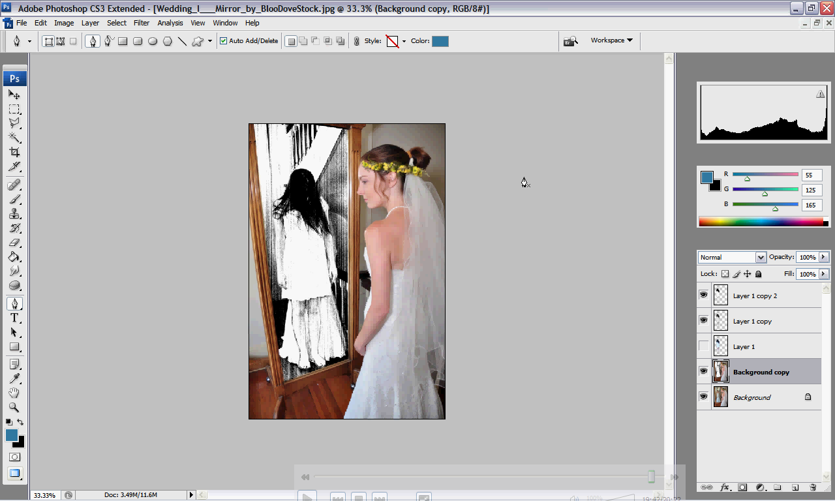Viewport: 835px width, 501px height.
Task: Select the Path Selection tool
Action: click(x=14, y=332)
